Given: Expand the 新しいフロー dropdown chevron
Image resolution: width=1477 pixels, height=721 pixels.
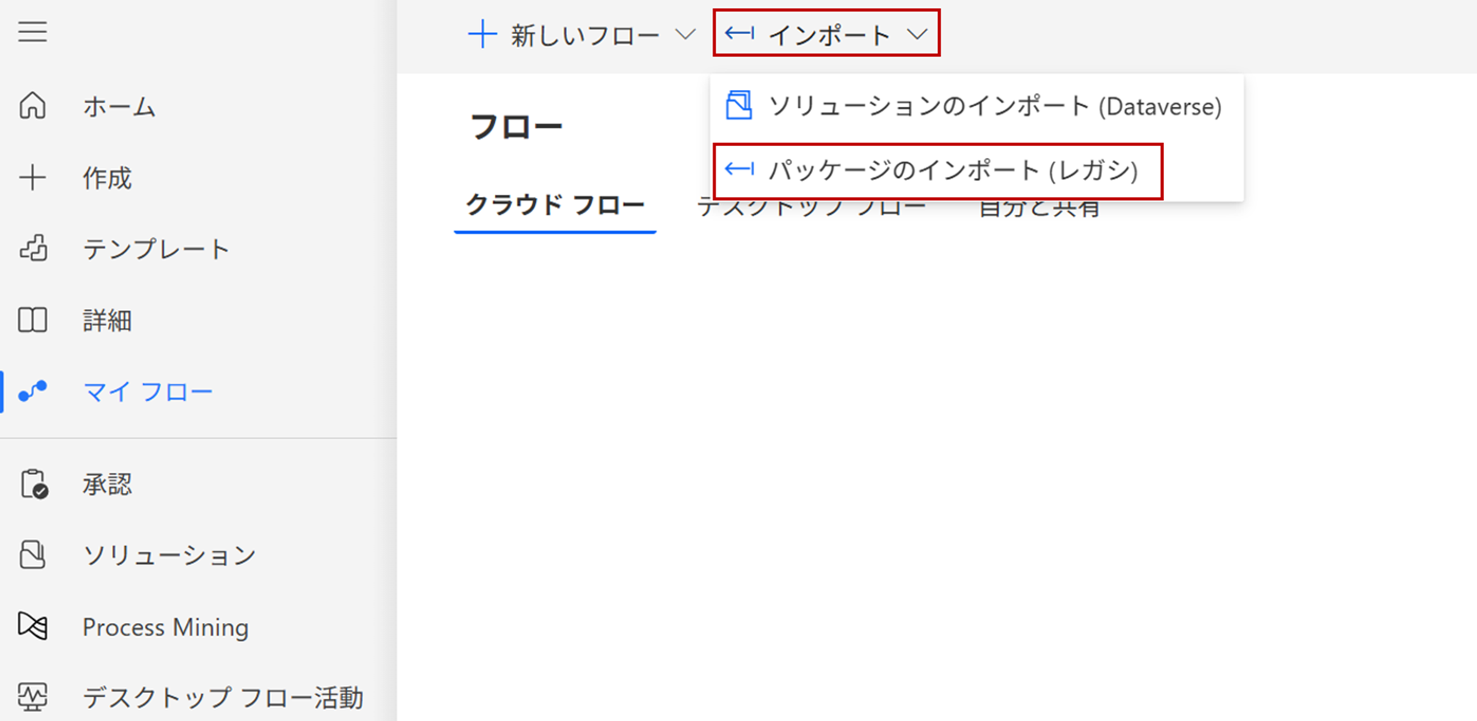Looking at the screenshot, I should [x=685, y=35].
